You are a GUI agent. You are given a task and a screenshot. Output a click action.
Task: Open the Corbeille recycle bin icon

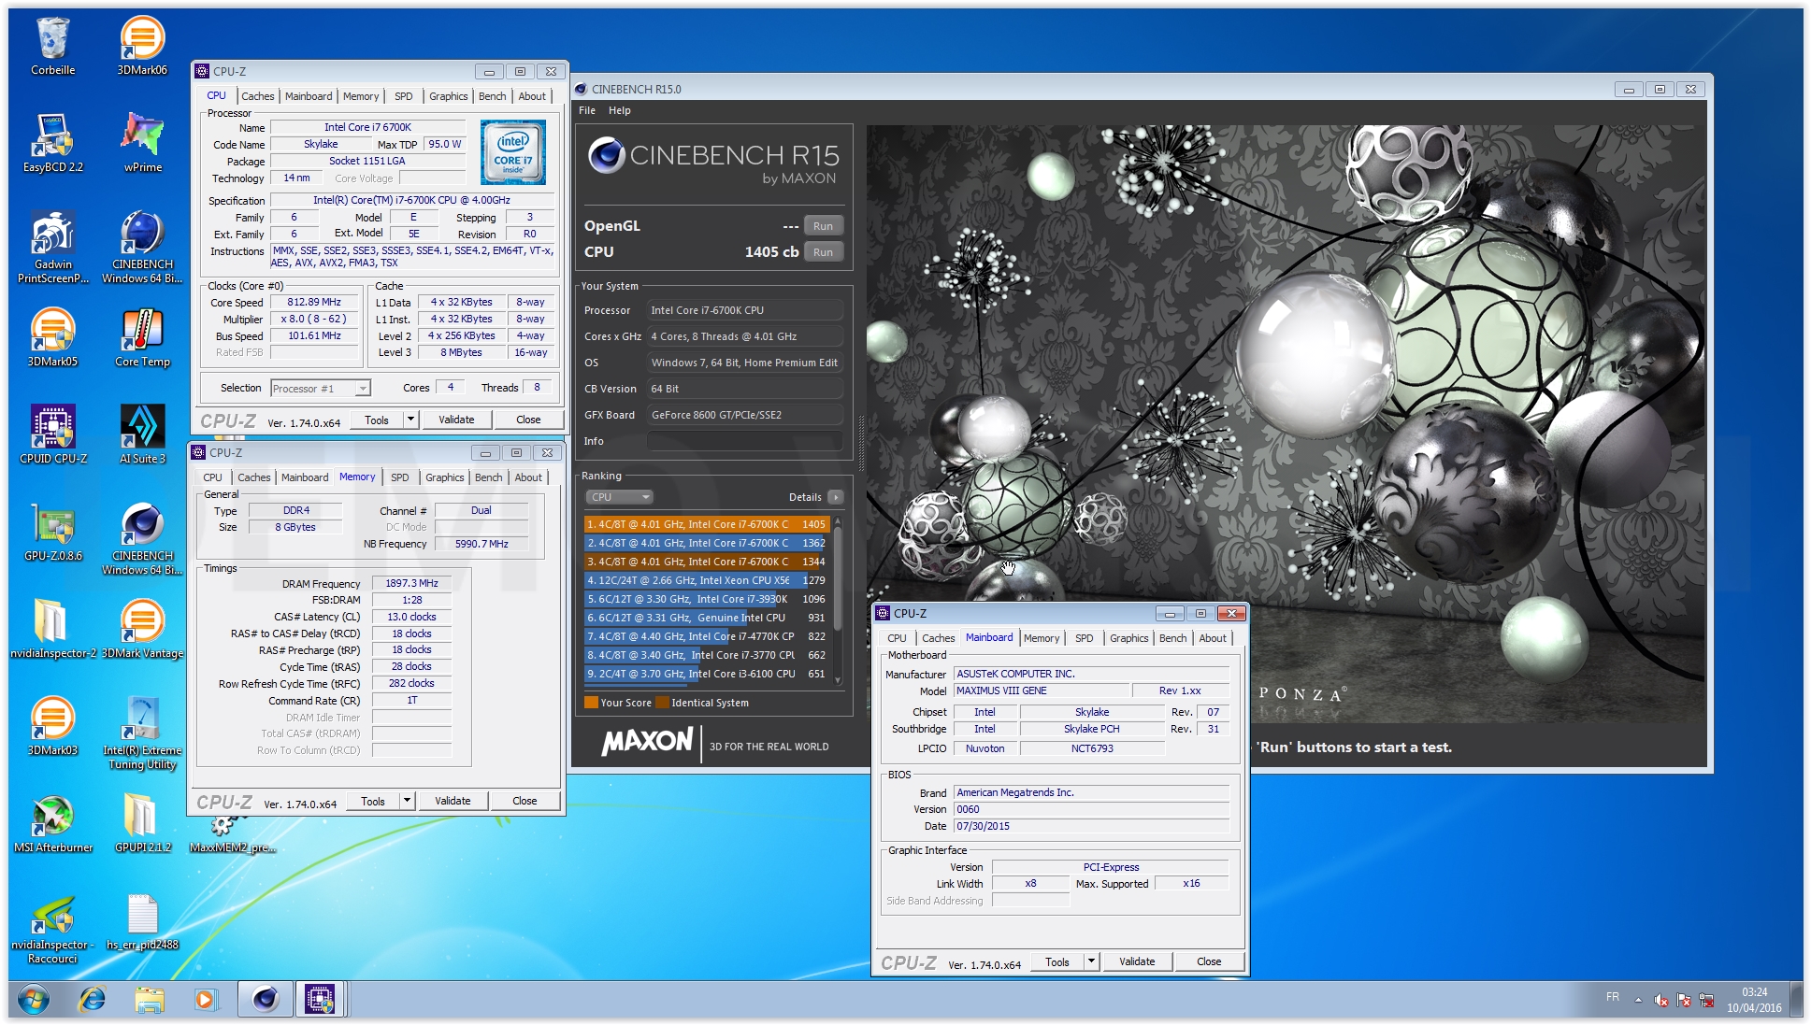pyautogui.click(x=52, y=45)
